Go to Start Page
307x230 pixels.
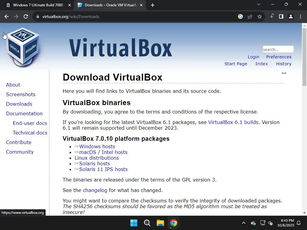click(x=236, y=64)
